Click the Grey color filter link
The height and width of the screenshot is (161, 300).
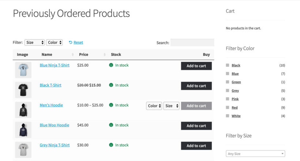point(235,91)
